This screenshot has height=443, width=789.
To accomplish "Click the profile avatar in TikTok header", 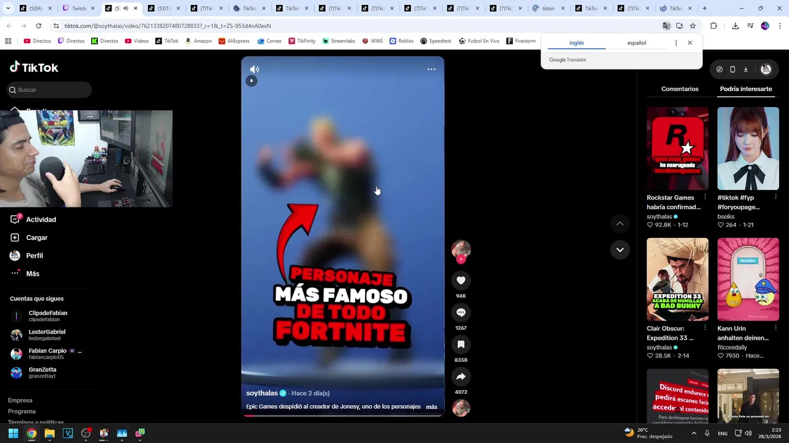I will point(766,70).
